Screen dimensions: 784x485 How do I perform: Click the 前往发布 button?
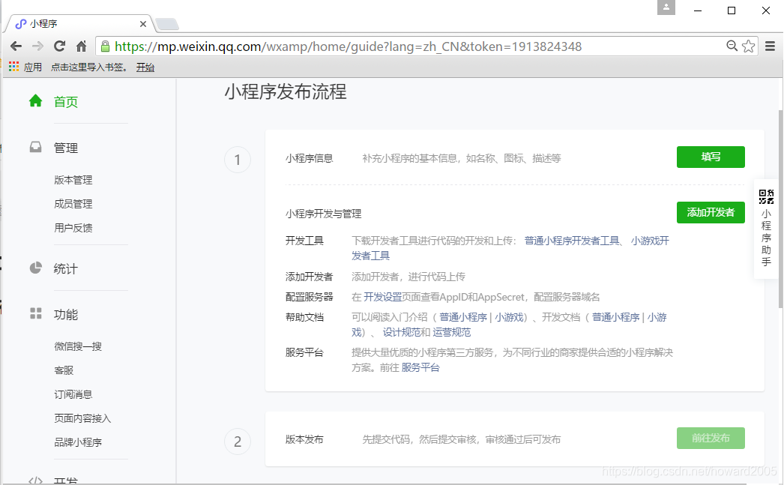[711, 438]
